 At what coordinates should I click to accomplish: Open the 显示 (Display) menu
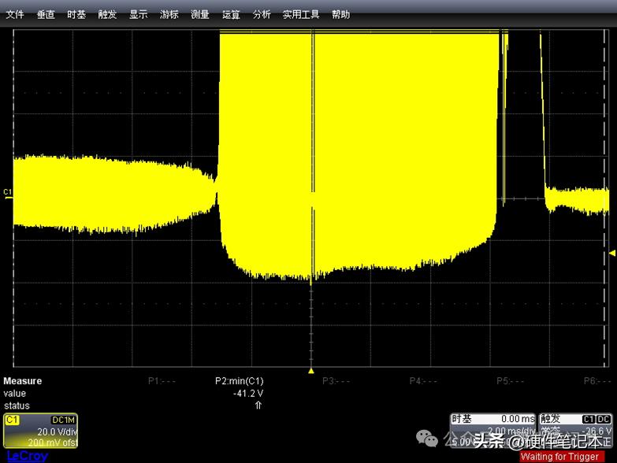point(138,14)
